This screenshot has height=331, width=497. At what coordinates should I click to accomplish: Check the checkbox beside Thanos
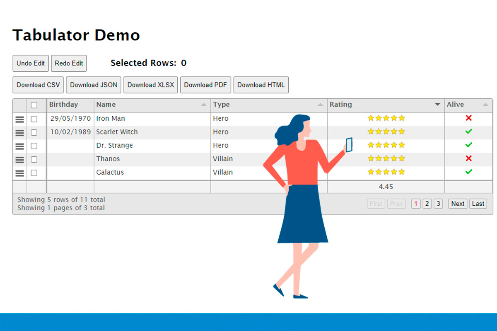pos(34,159)
